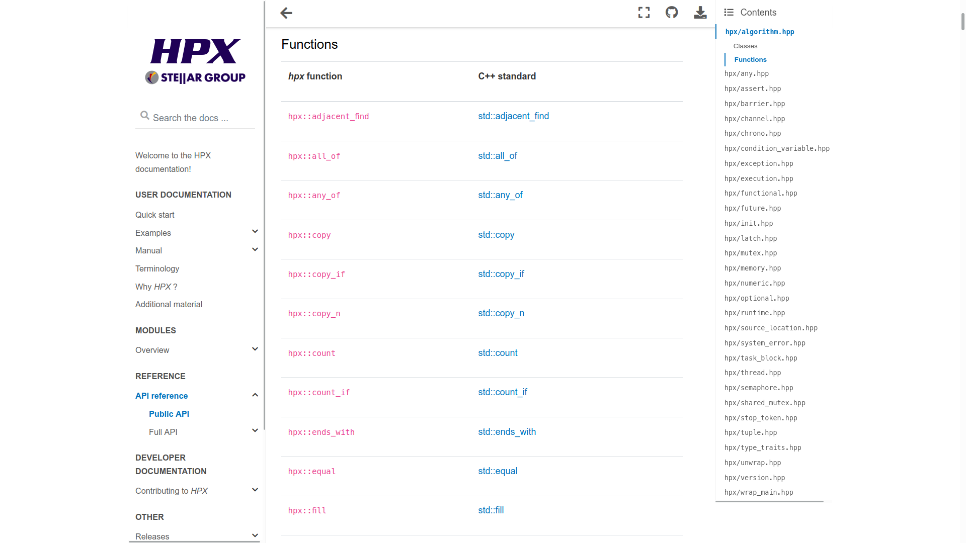The width and height of the screenshot is (966, 543).
Task: Jump to hpx/barrier.hpp in Contents
Action: [x=755, y=104]
